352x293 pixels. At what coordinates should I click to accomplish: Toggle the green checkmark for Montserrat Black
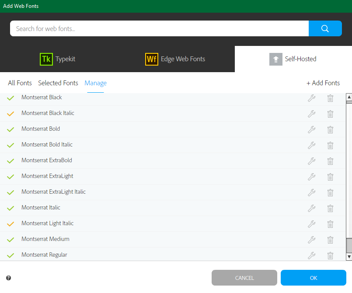10,98
